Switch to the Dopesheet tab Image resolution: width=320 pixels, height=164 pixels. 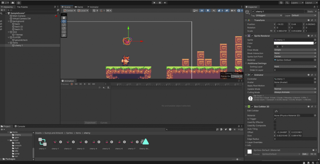90,123
